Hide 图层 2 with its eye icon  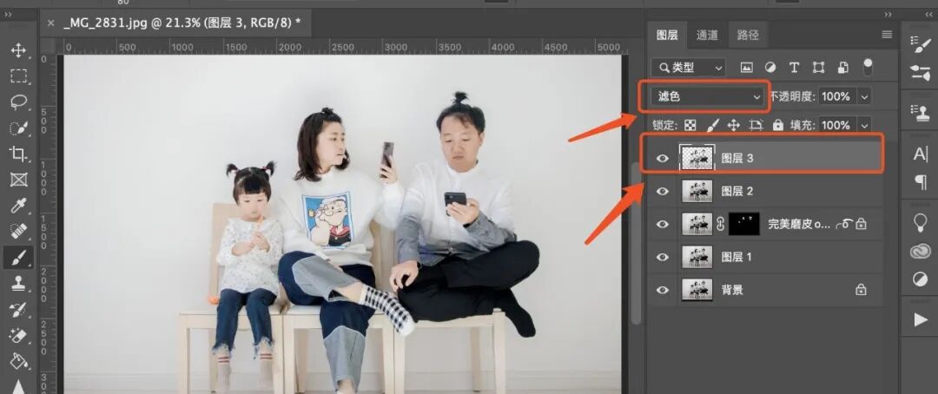pyautogui.click(x=662, y=191)
